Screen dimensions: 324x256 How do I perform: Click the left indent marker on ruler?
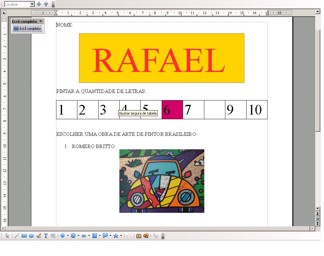tap(56, 13)
